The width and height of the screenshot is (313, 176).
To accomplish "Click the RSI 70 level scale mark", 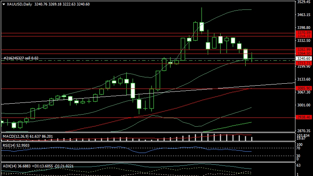I will (299, 148).
